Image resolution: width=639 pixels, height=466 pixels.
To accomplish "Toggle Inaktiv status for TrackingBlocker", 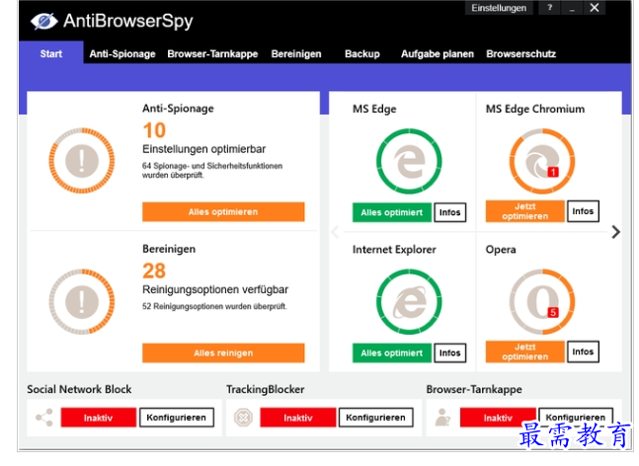I will [298, 418].
